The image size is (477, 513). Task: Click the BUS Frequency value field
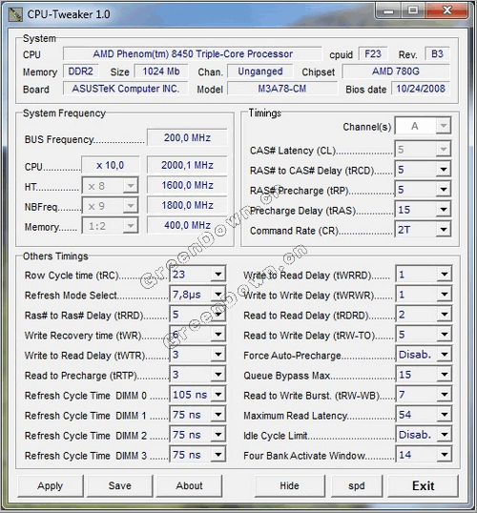point(187,137)
